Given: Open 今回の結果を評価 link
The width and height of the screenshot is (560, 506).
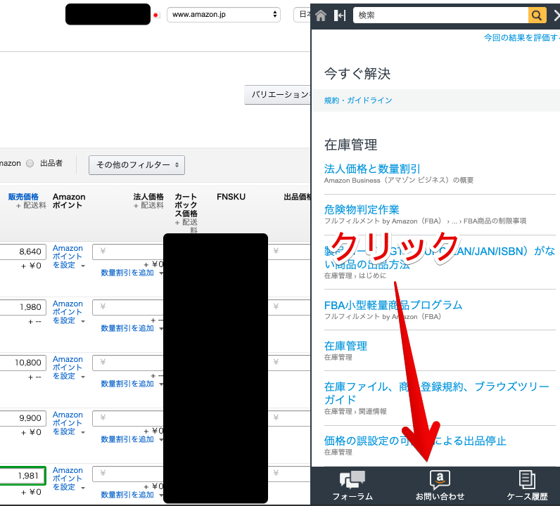Looking at the screenshot, I should (x=521, y=38).
